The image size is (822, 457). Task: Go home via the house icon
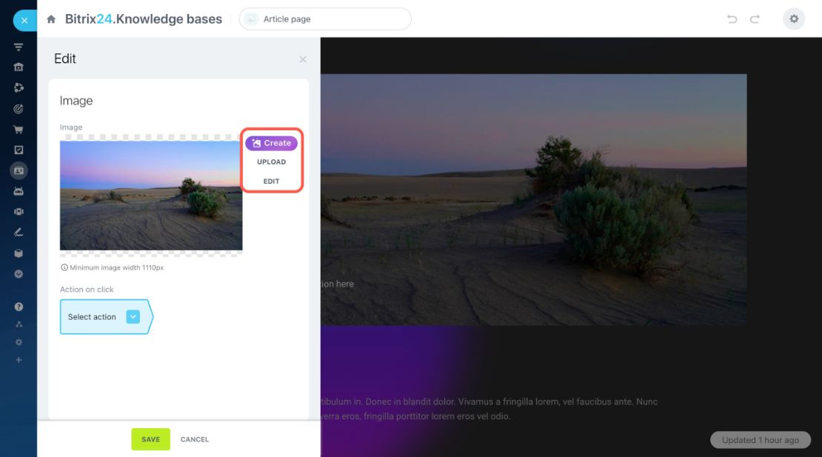(51, 19)
